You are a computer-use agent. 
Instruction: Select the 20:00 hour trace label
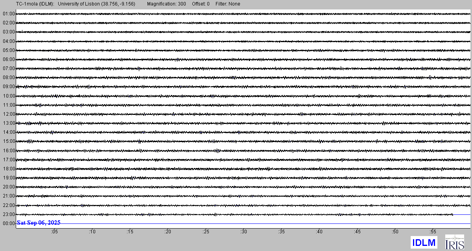[x=9, y=187]
